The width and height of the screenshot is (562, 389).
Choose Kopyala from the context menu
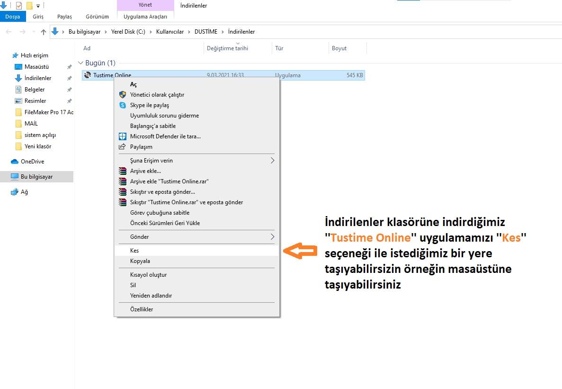click(x=196, y=261)
